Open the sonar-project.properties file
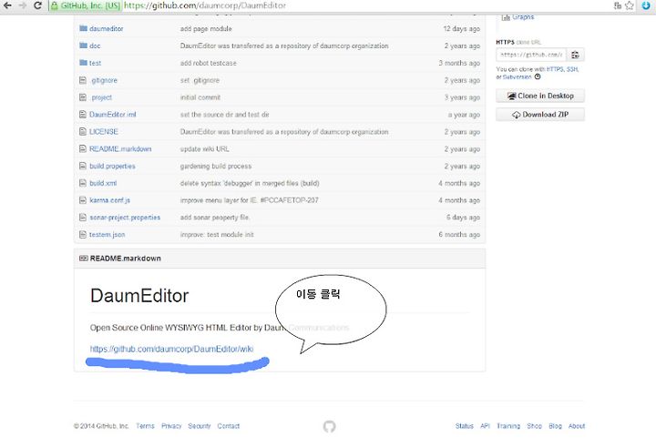Image resolution: width=656 pixels, height=447 pixels. coord(125,218)
